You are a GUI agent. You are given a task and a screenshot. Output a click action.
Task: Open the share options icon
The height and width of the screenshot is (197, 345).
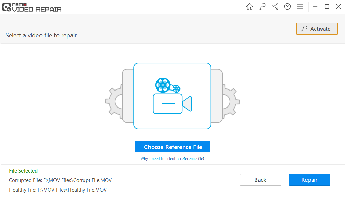click(x=275, y=6)
